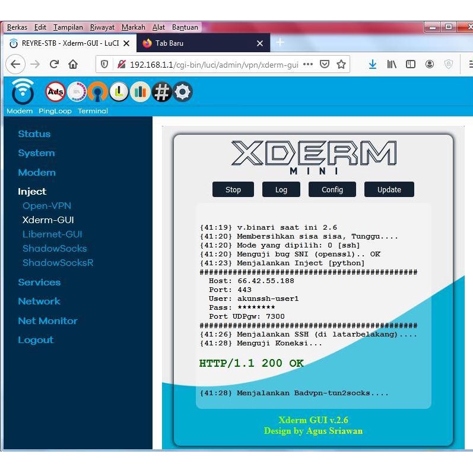Close the Tab Baru tab

(260, 43)
